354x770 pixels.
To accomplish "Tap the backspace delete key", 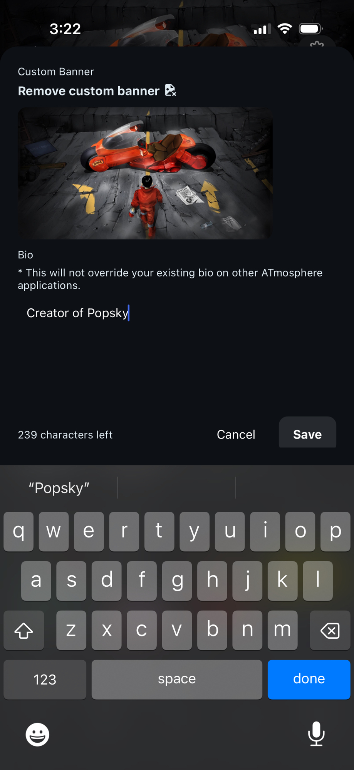I will tap(330, 630).
